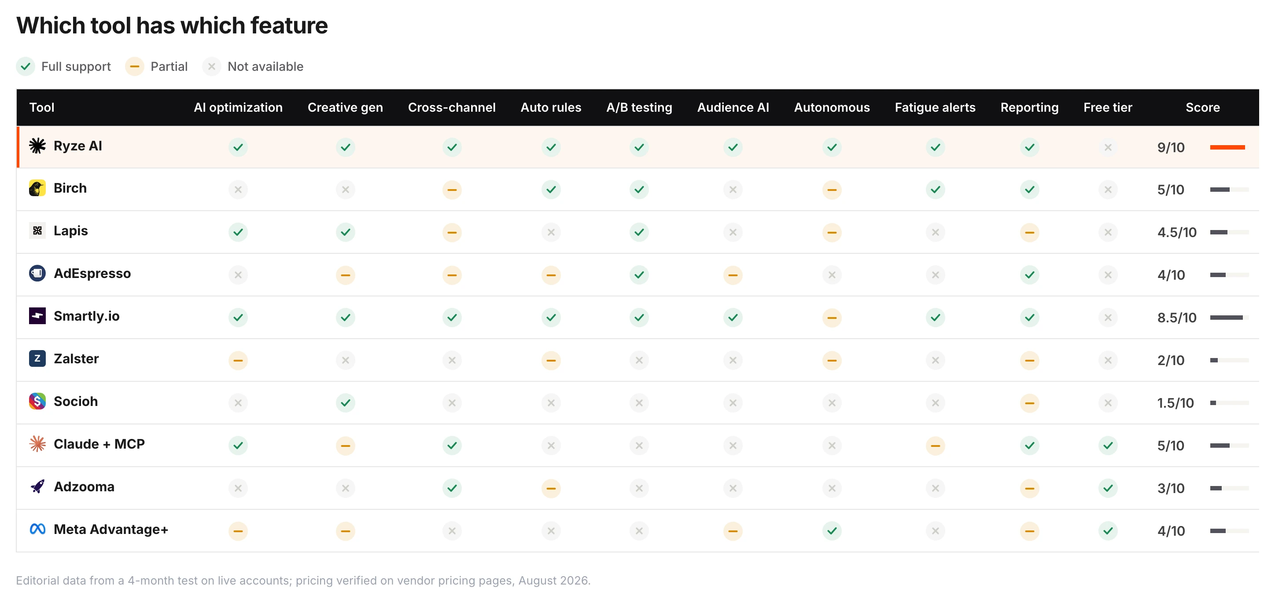Click the score bar for Smartly.io
Image resolution: width=1275 pixels, height=603 pixels.
[x=1230, y=318]
